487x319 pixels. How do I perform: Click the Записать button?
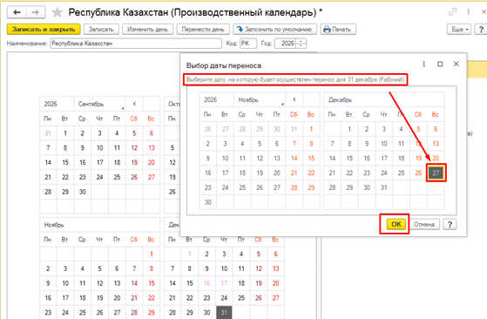click(101, 29)
